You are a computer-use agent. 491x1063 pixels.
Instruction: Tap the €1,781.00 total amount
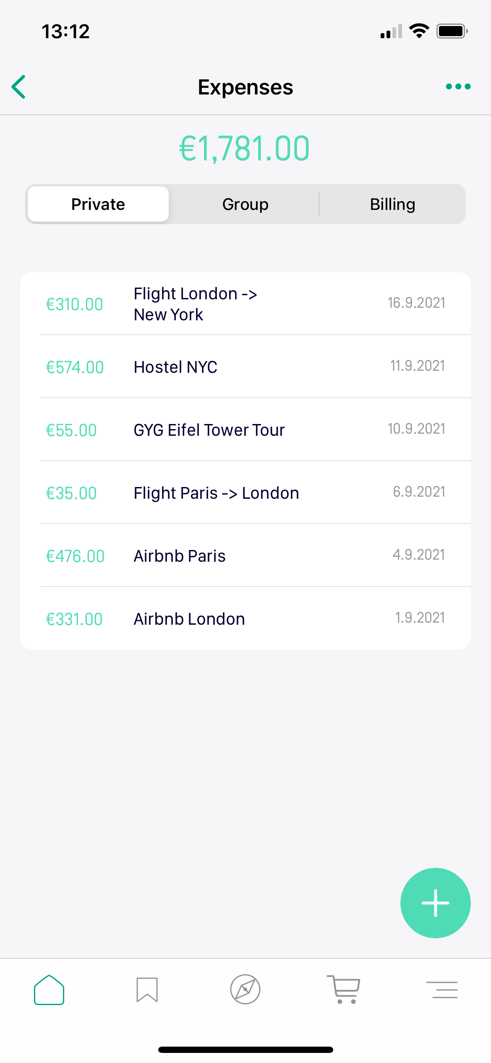(x=244, y=149)
